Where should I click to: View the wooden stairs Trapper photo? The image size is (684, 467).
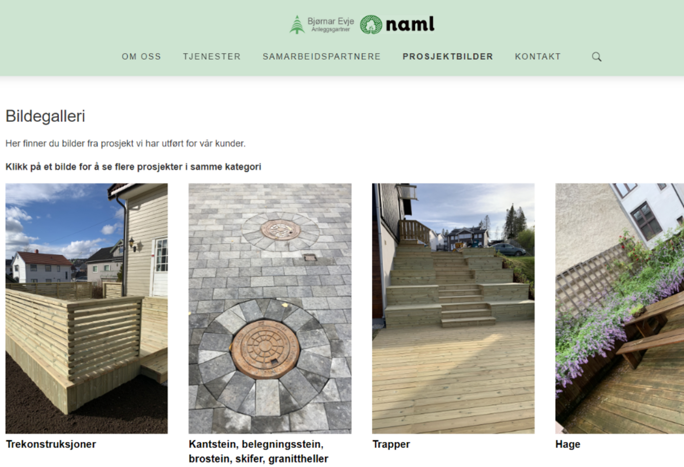pos(453,308)
